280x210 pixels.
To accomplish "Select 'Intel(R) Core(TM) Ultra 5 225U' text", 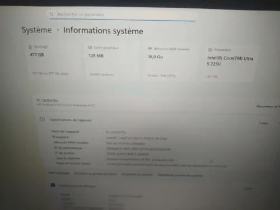I will pyautogui.click(x=230, y=61).
